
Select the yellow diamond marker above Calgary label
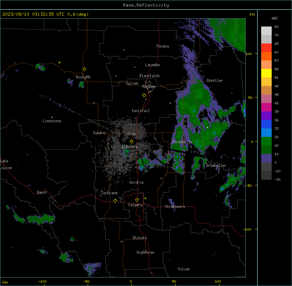pyautogui.click(x=137, y=200)
